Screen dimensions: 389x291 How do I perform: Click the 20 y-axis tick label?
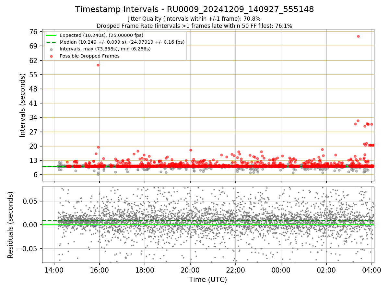tap(33, 146)
